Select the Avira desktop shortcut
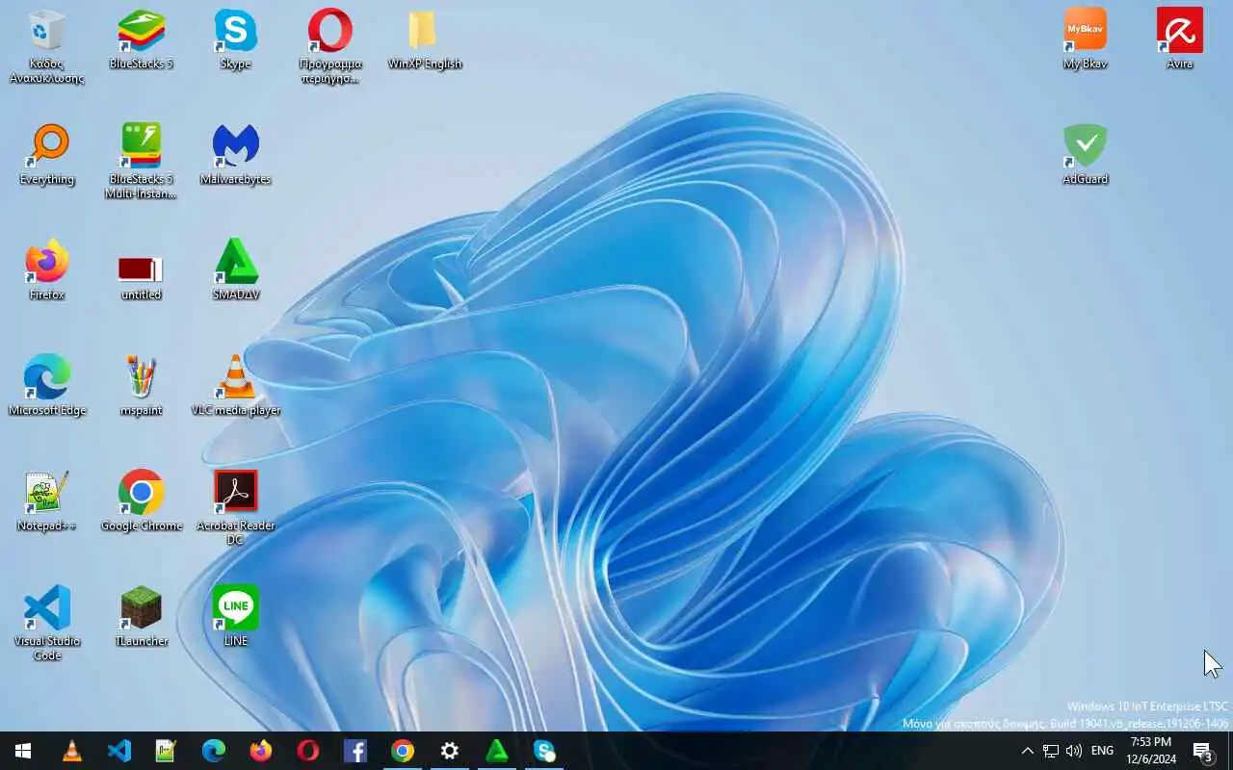1233x770 pixels. coord(1180,40)
